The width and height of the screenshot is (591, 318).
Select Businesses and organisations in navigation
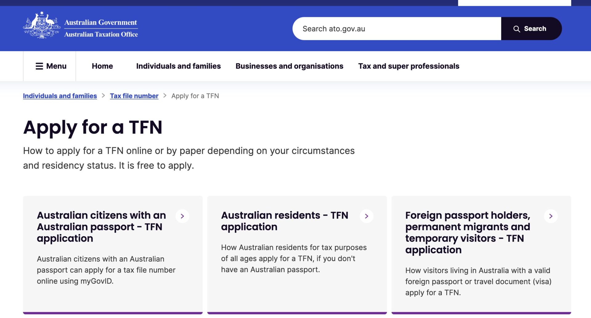coord(289,66)
